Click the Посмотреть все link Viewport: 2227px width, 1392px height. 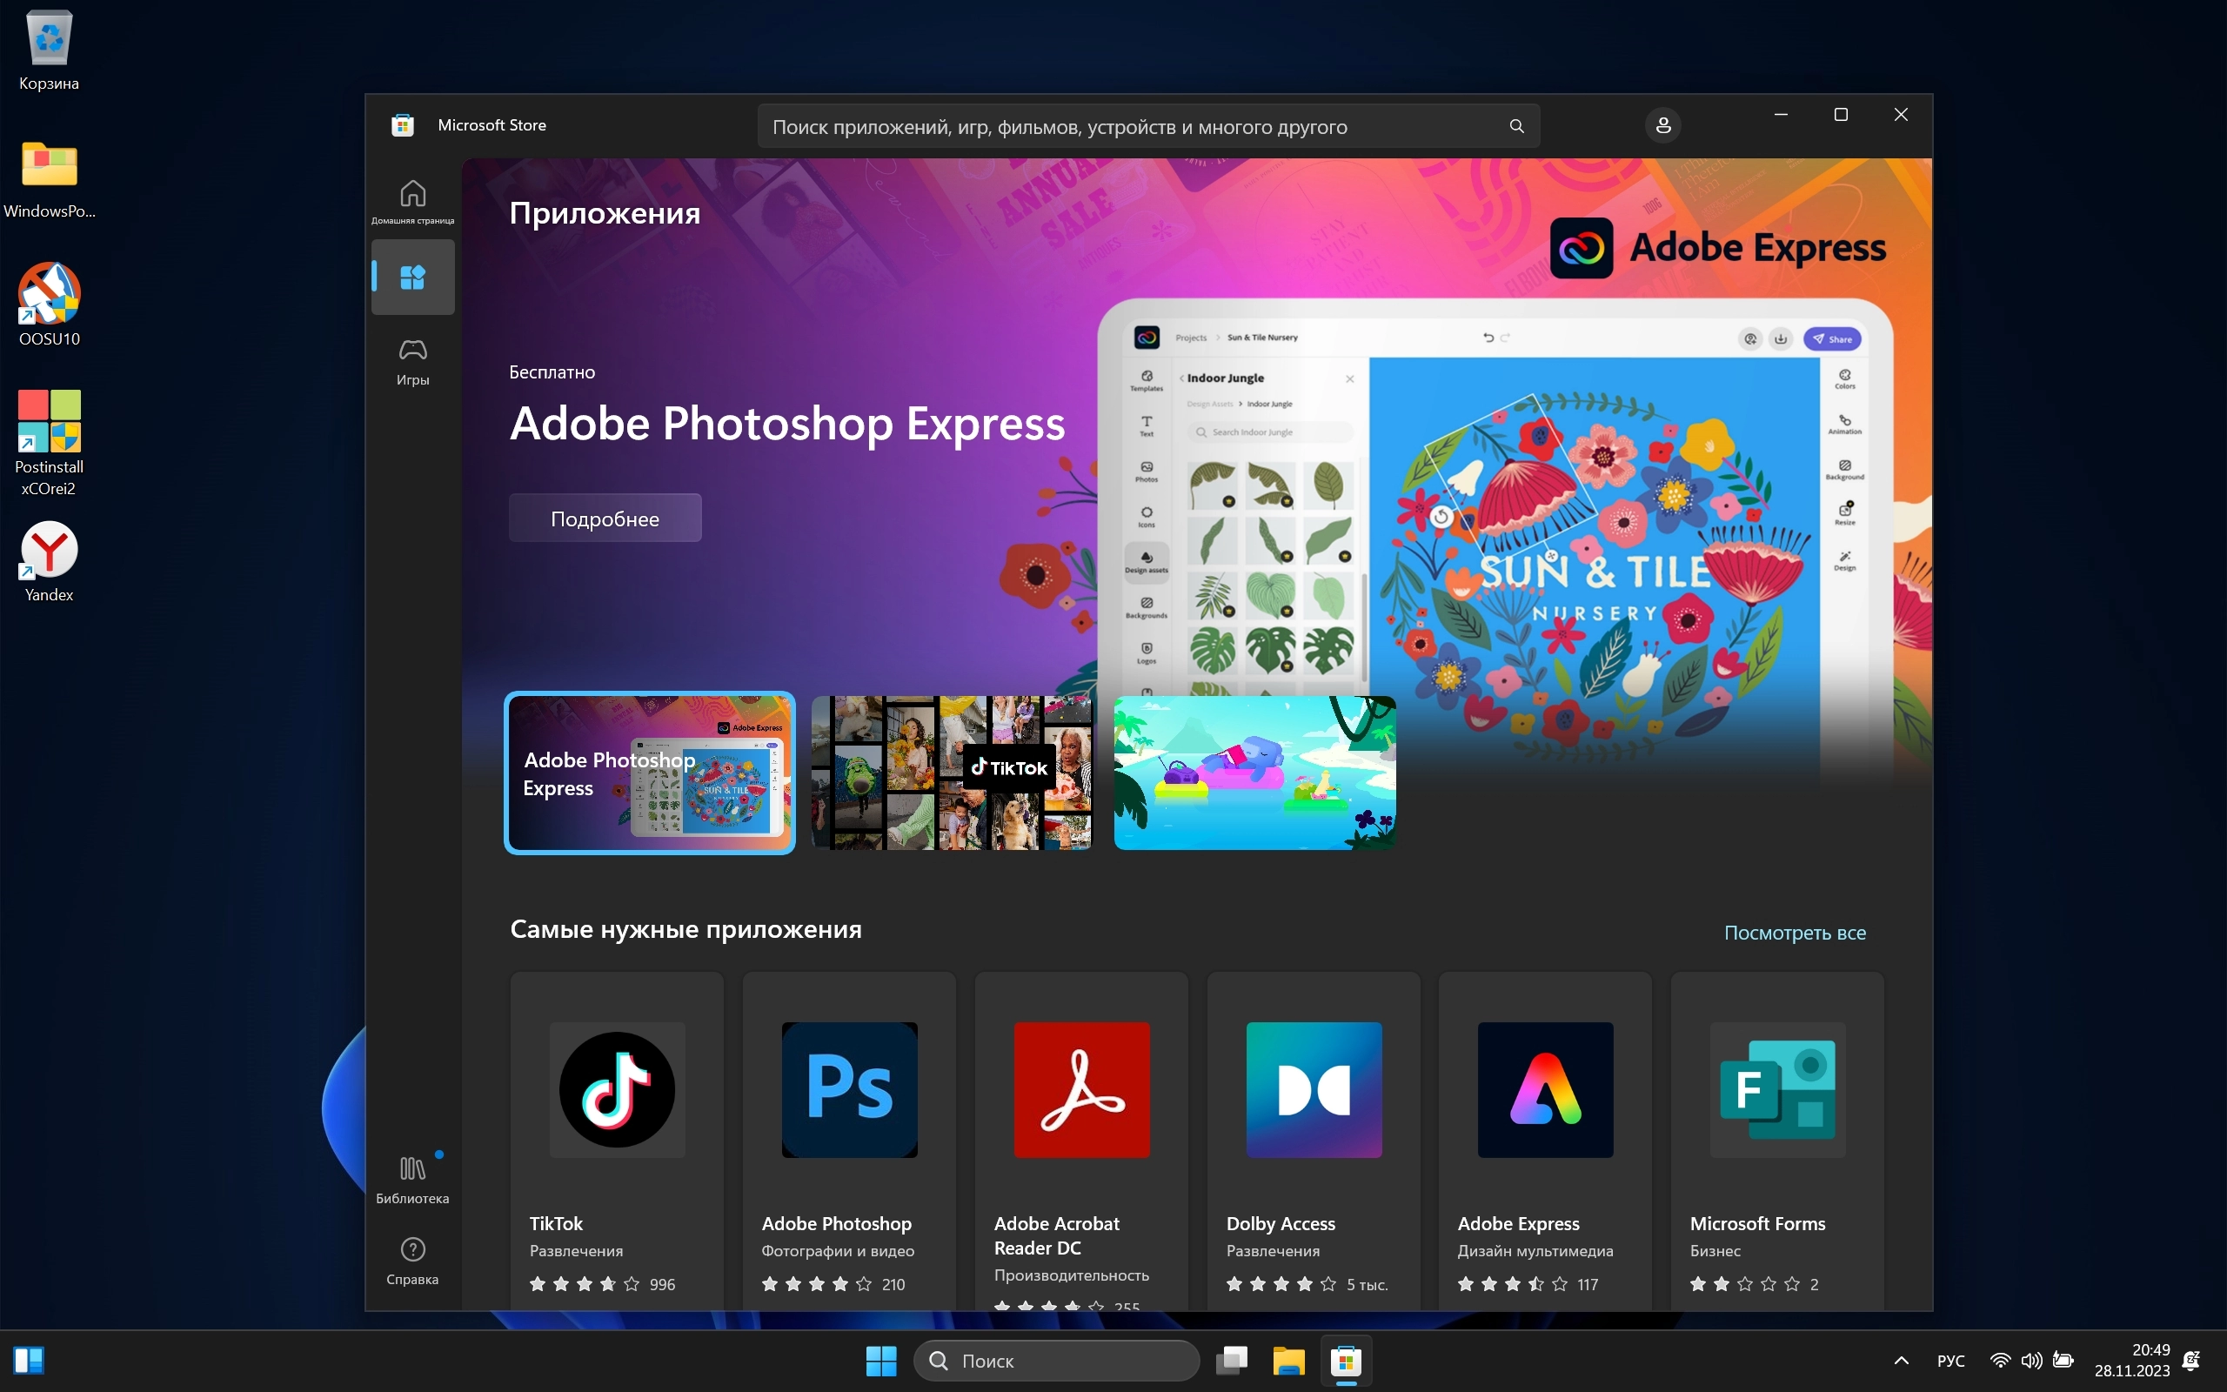tap(1795, 933)
